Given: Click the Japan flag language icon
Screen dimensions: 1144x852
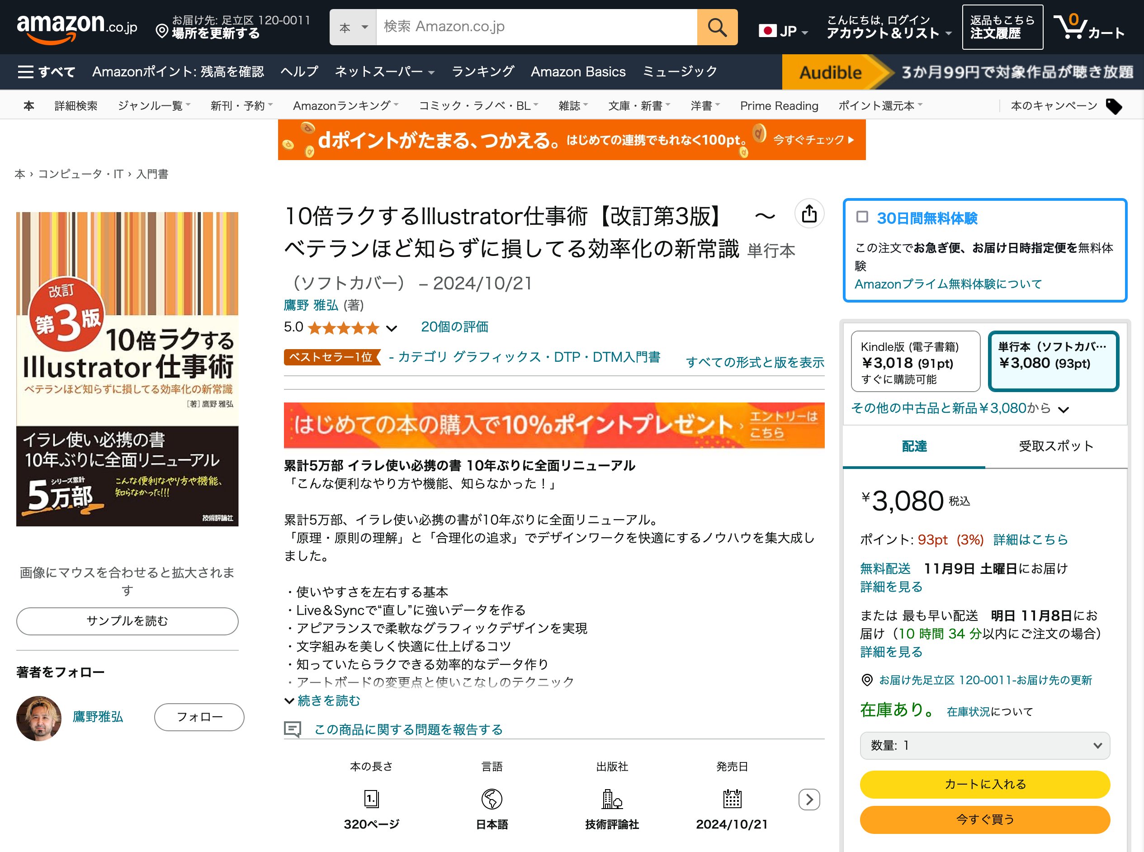Looking at the screenshot, I should pos(767,31).
